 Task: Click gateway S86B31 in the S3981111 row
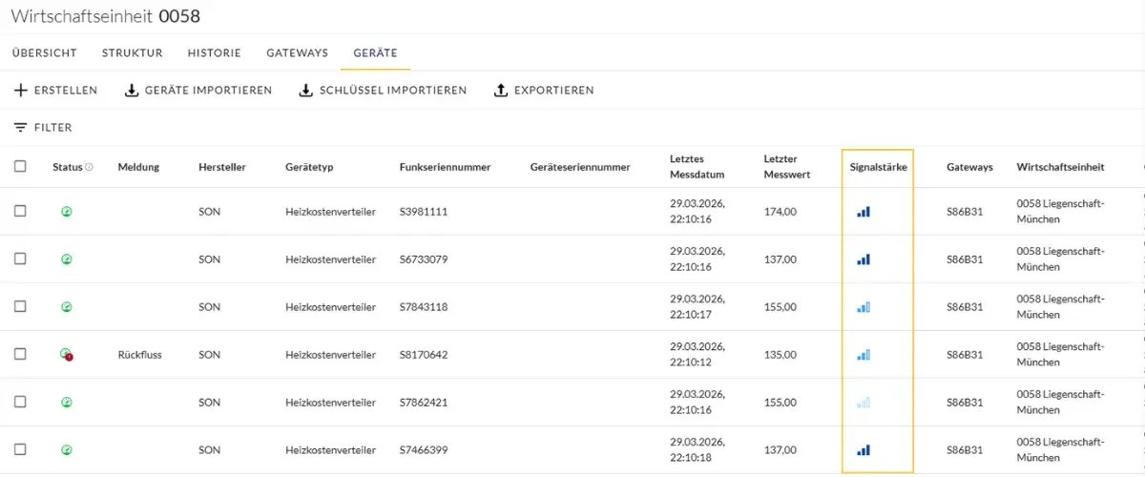point(965,212)
